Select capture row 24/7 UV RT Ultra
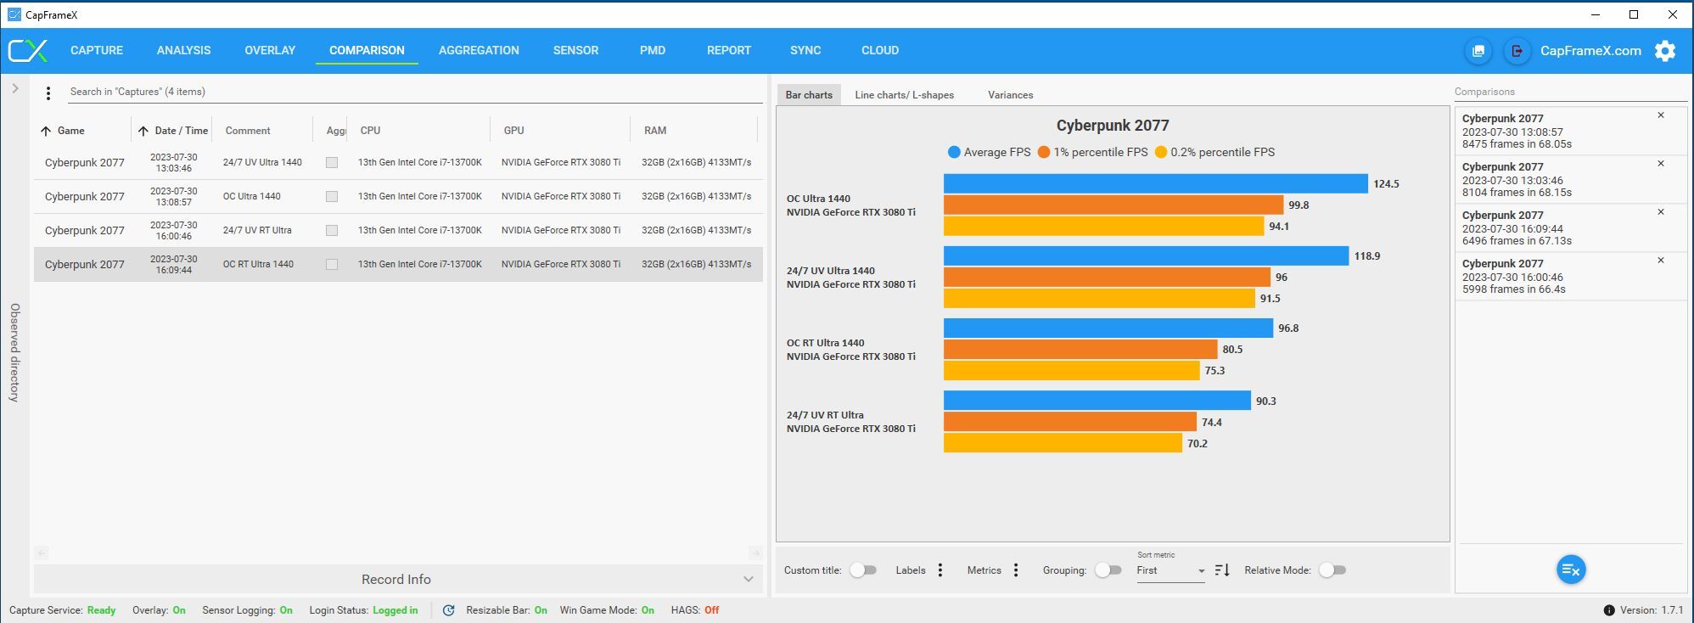Screen dimensions: 1694x623 [x=398, y=231]
